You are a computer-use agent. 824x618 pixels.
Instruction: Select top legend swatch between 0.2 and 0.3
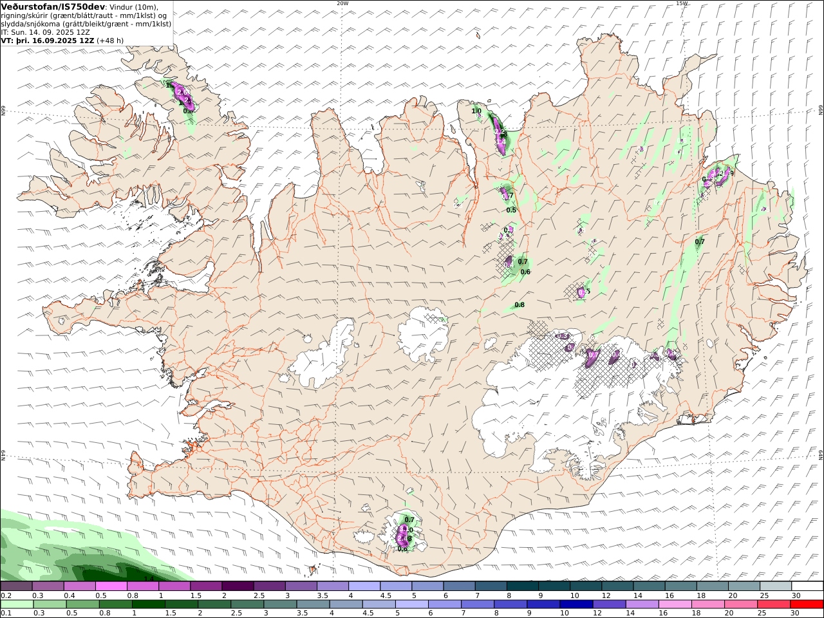16,586
